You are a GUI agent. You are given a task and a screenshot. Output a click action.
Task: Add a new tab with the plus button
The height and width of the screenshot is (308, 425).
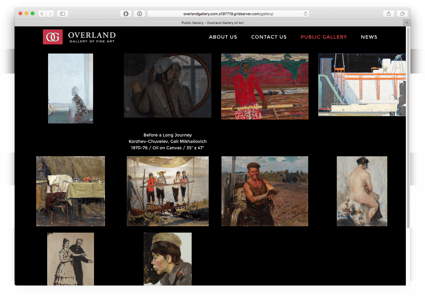(x=407, y=23)
